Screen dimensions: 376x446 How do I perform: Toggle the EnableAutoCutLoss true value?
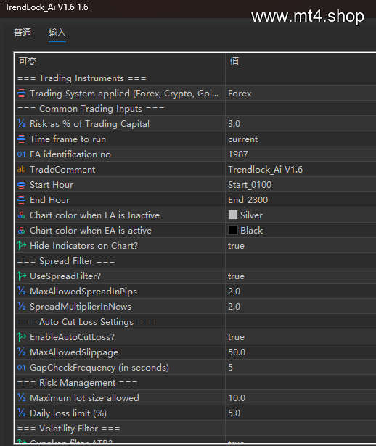pyautogui.click(x=236, y=337)
